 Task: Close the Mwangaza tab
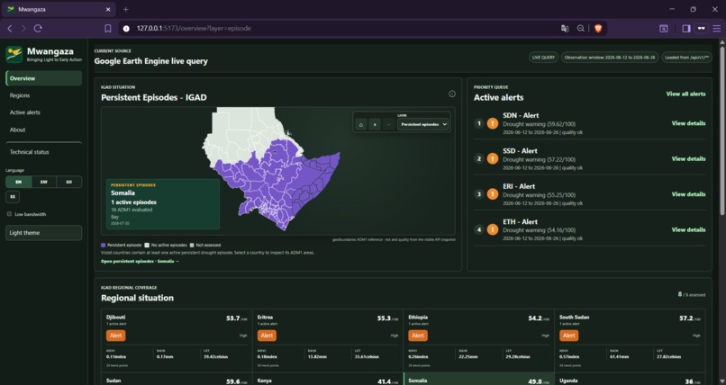coord(108,9)
